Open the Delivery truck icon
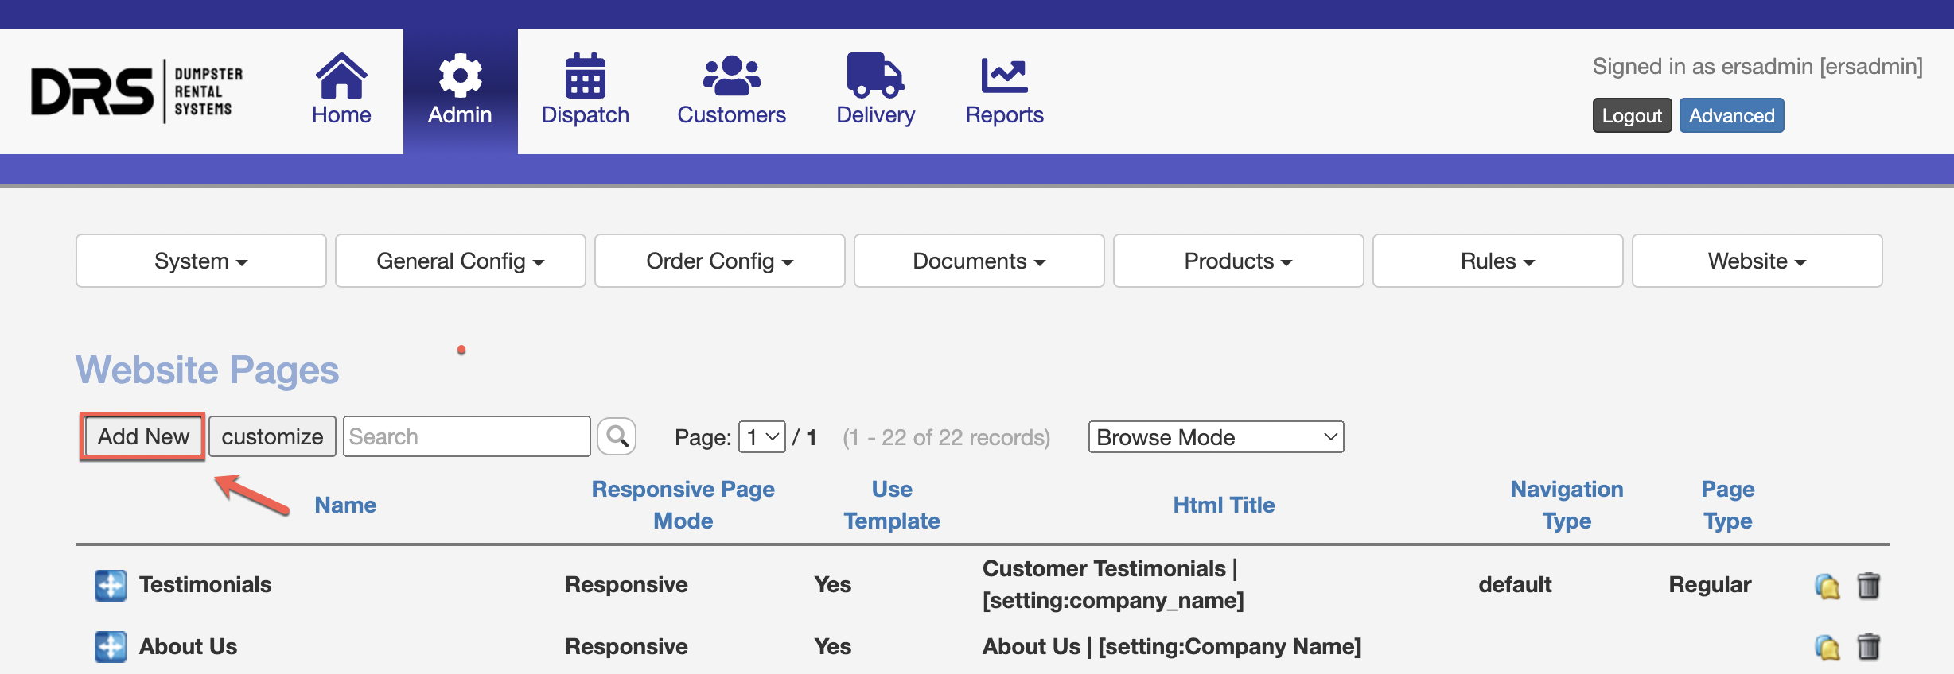1954x674 pixels. (x=874, y=76)
